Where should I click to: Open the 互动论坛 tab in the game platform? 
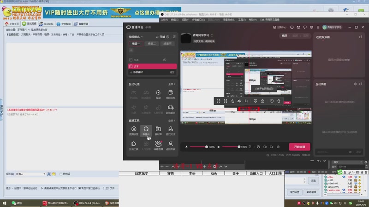tap(47, 24)
